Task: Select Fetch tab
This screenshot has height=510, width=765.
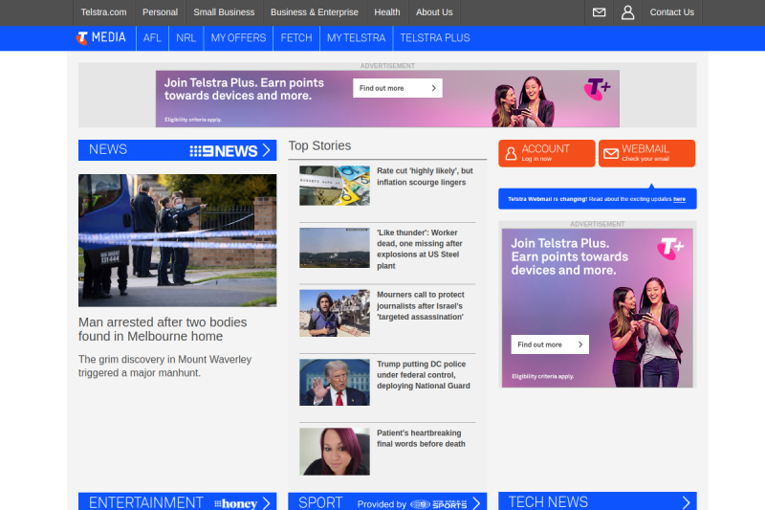Action: [x=296, y=38]
